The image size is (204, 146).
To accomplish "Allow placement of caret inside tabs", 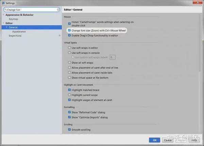I will coord(69,72).
